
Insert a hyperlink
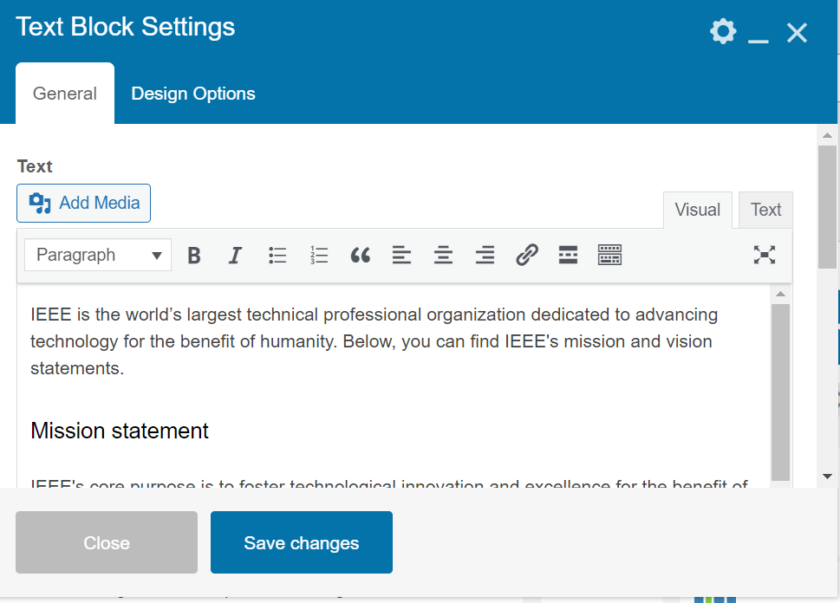click(x=526, y=255)
